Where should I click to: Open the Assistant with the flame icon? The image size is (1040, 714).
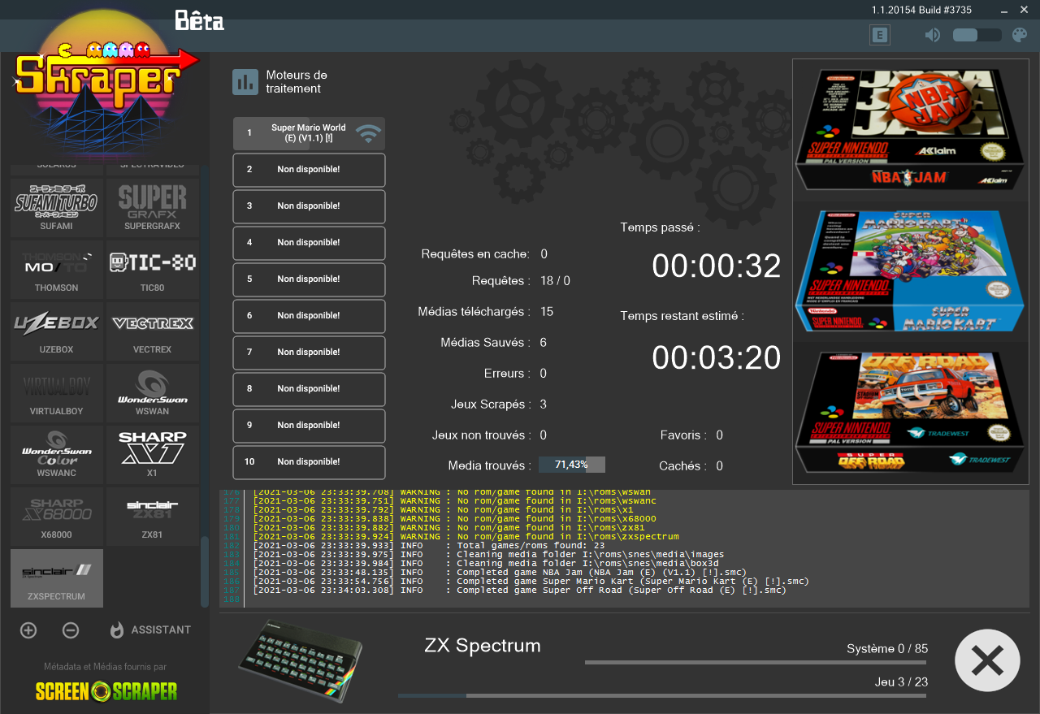point(151,630)
